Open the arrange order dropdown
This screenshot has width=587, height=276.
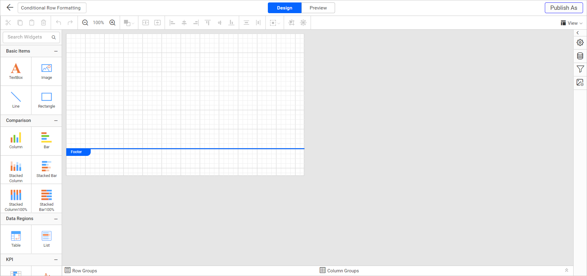tap(129, 23)
